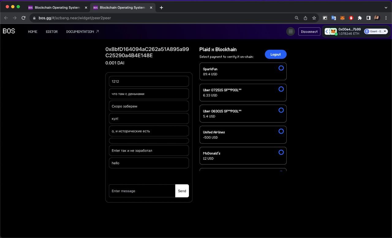The height and width of the screenshot is (238, 392).
Task: Bookmark this page with the star icon
Action: point(314,18)
